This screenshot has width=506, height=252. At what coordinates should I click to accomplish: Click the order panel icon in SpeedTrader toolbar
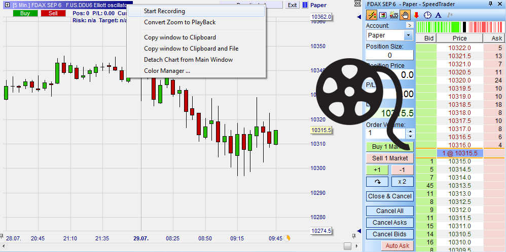[383, 15]
